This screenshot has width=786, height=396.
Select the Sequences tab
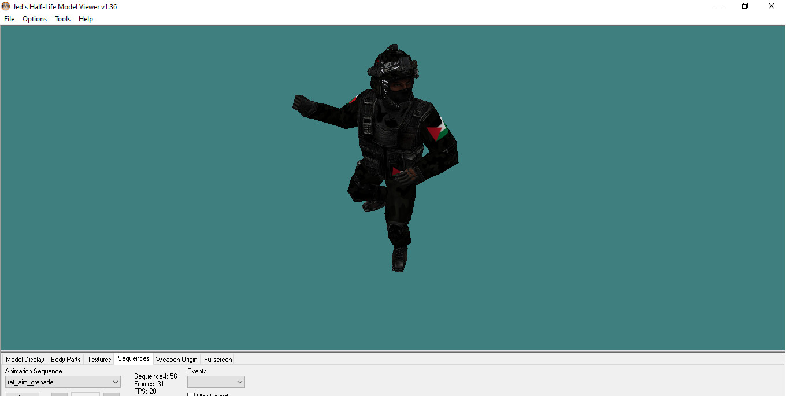click(134, 358)
